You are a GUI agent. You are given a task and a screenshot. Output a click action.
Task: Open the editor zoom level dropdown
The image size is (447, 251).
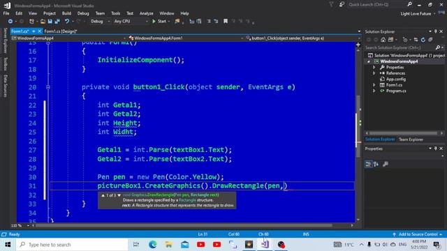click(x=28, y=225)
